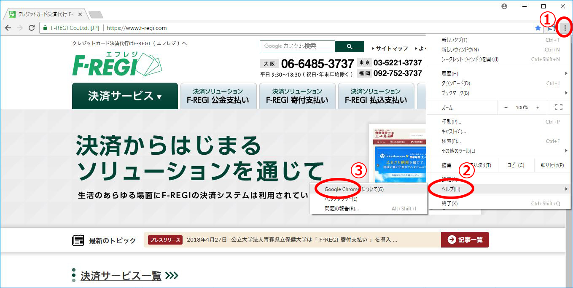Click the green magnifier search button
The width and height of the screenshot is (573, 288).
click(x=350, y=46)
